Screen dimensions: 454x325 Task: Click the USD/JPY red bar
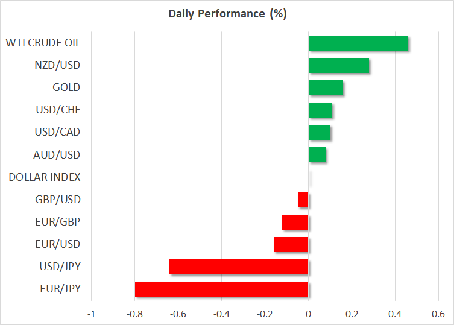[239, 267]
